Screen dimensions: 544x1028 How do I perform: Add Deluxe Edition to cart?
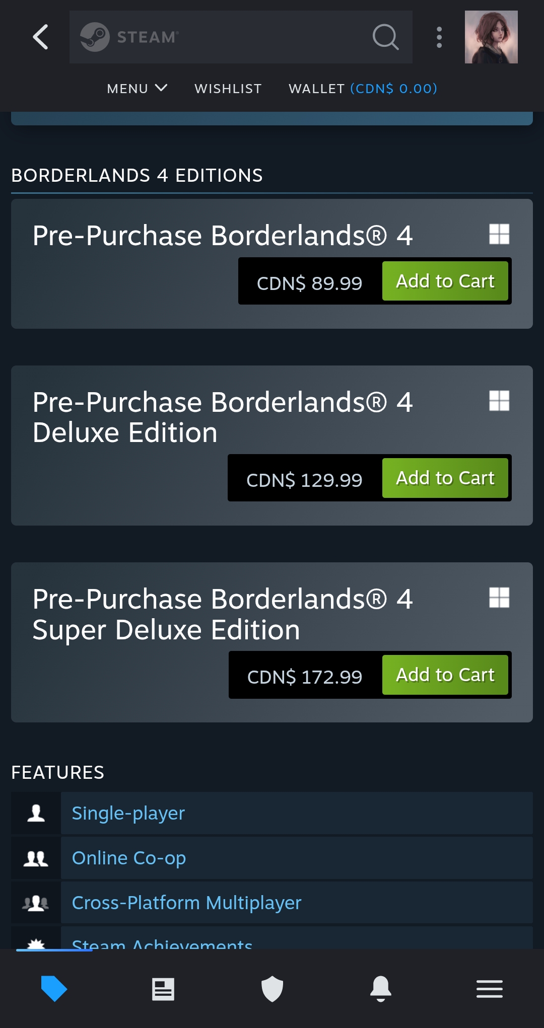pyautogui.click(x=445, y=478)
